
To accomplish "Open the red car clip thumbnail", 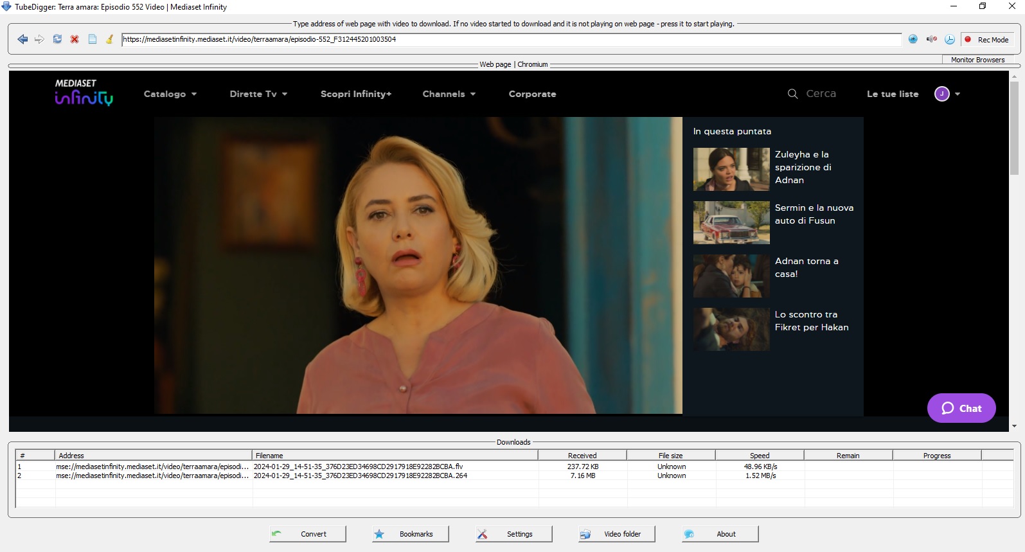I will (731, 222).
